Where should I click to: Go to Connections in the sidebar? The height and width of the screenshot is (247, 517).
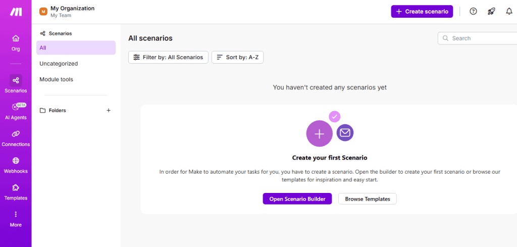16,137
